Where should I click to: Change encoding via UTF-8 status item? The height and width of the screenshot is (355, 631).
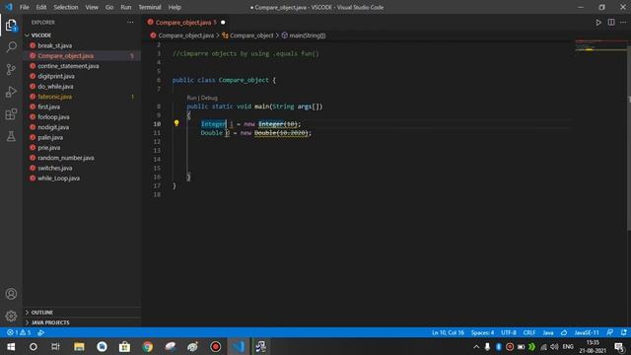click(x=509, y=332)
